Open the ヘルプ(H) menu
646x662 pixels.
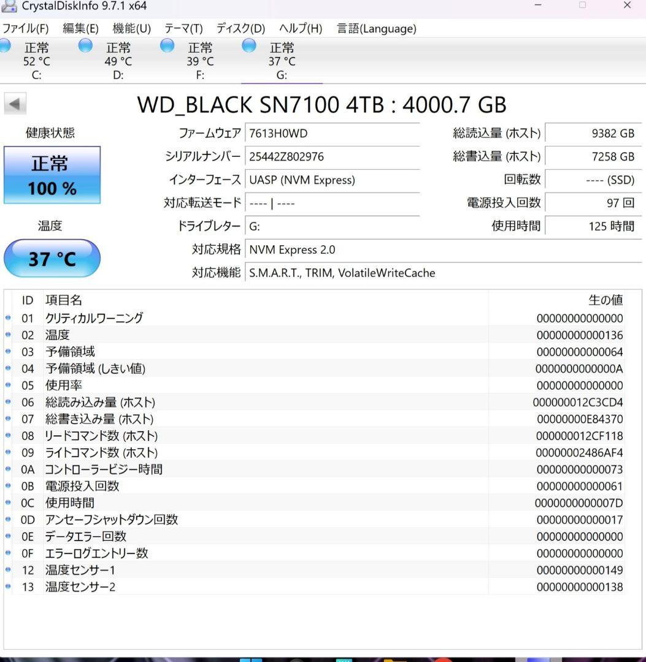300,28
